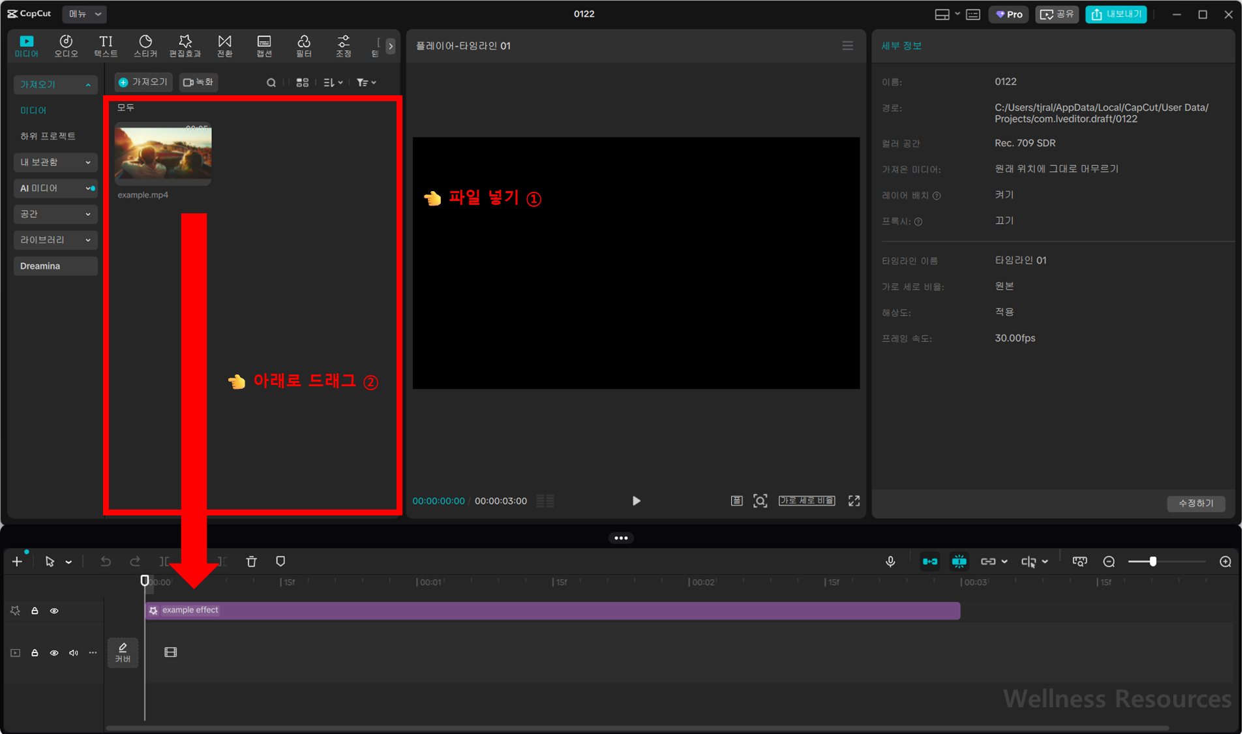Click the 미디어 (Media) icon tab

(x=27, y=46)
